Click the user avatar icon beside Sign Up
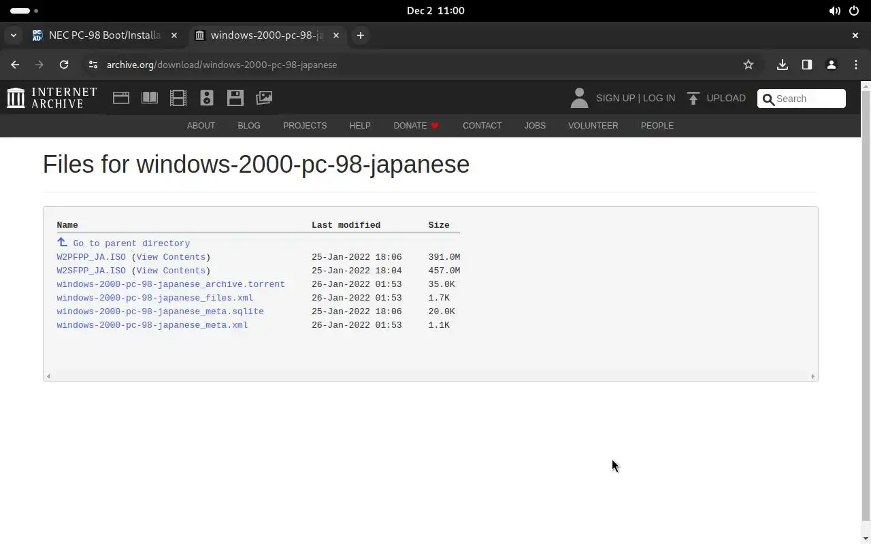871x544 pixels. [x=579, y=98]
